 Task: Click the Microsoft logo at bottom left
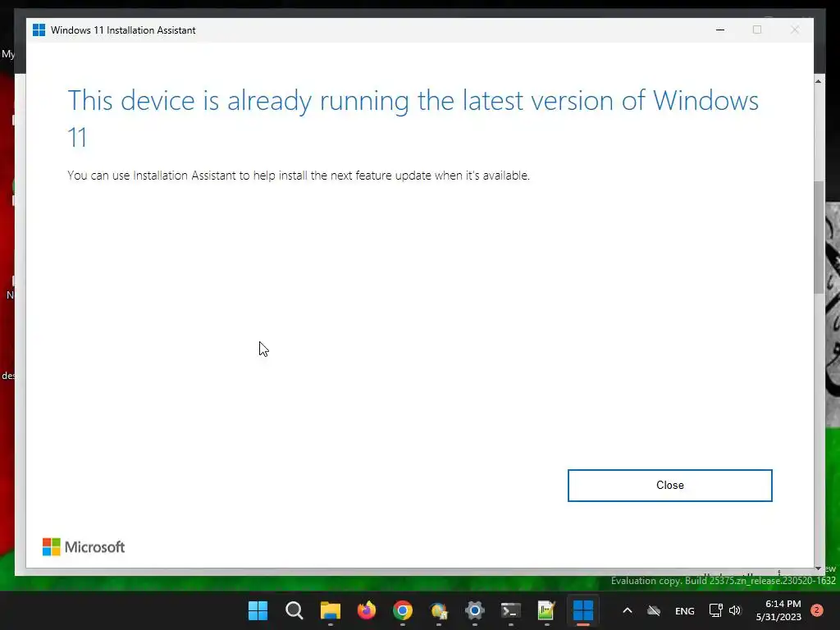(84, 547)
